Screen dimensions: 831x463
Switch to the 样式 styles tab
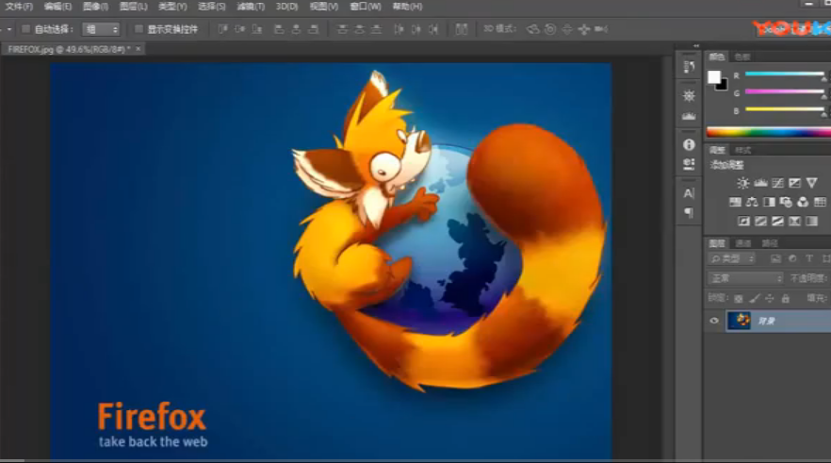click(742, 151)
